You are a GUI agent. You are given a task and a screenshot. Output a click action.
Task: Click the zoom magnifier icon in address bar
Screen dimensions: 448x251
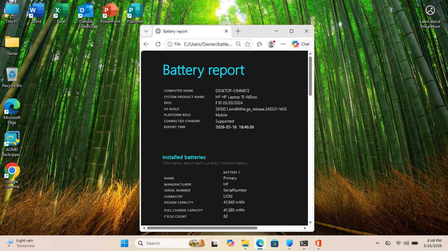[x=238, y=44]
